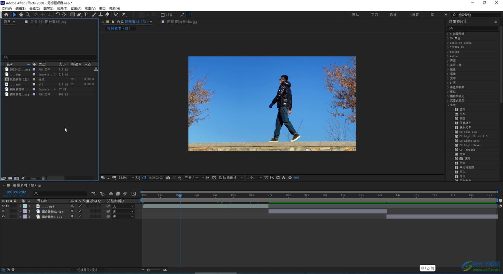Viewport: 503px width, 274px height.
Task: Enable the 对齐 snapping checkbox
Action: (163, 15)
